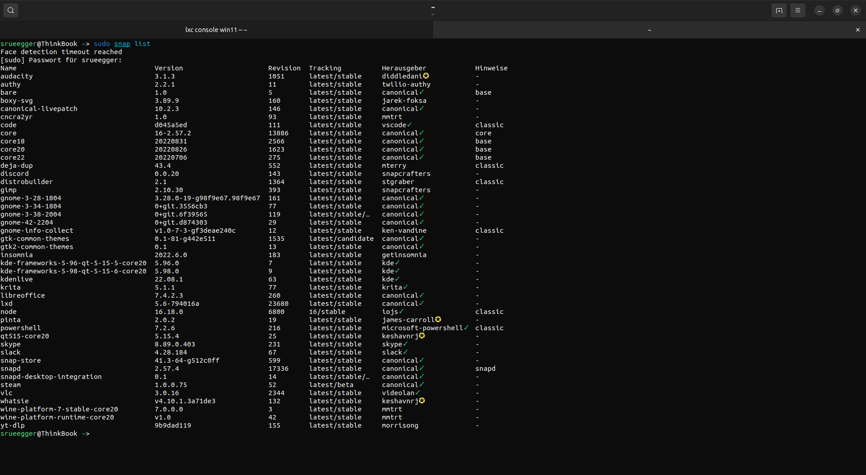Click 'latest/beta' tracking for steam
This screenshot has height=475, width=866.
coord(331,385)
